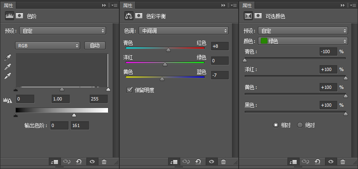358x169 pixels.
Task: Delete the Levels adjustment layer via trash icon
Action: 104,162
